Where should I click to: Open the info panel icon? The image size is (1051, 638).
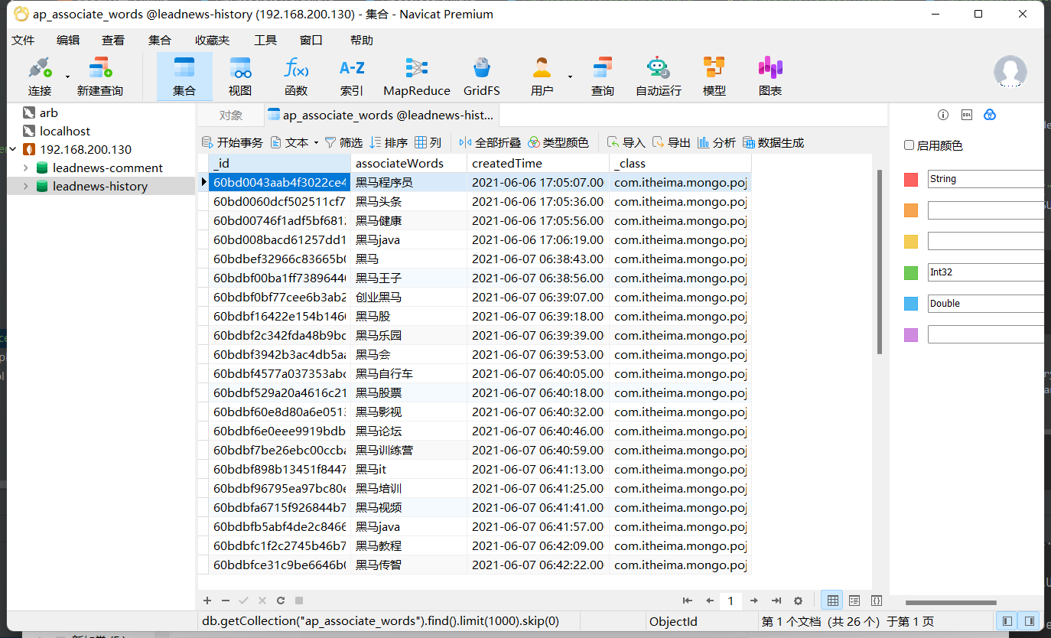coord(943,115)
